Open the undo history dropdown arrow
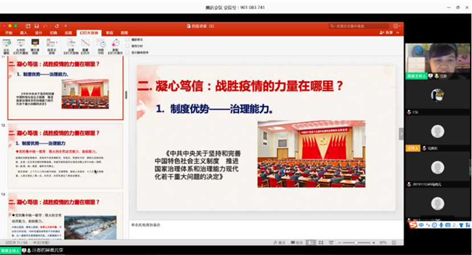The width and height of the screenshot is (472, 255). coord(50,26)
